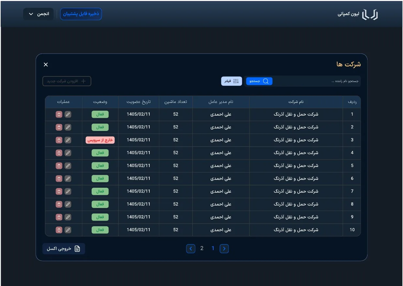
Task: Click the افزودن شرکت جدید button
Action: click(67, 81)
